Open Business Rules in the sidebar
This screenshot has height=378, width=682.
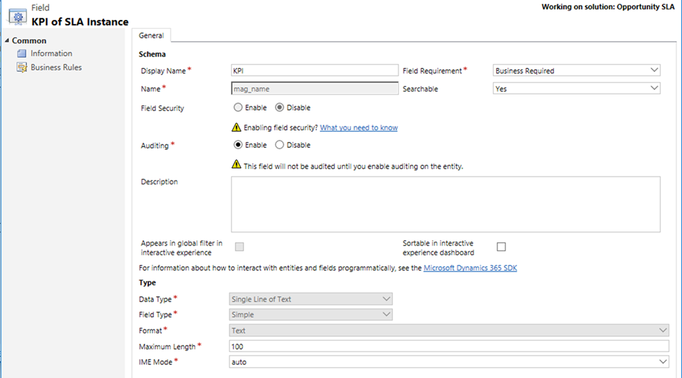(x=56, y=67)
